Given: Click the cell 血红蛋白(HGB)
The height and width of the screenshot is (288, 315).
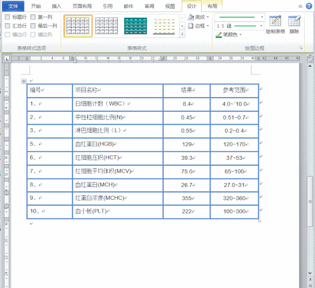Looking at the screenshot, I should click(117, 144).
